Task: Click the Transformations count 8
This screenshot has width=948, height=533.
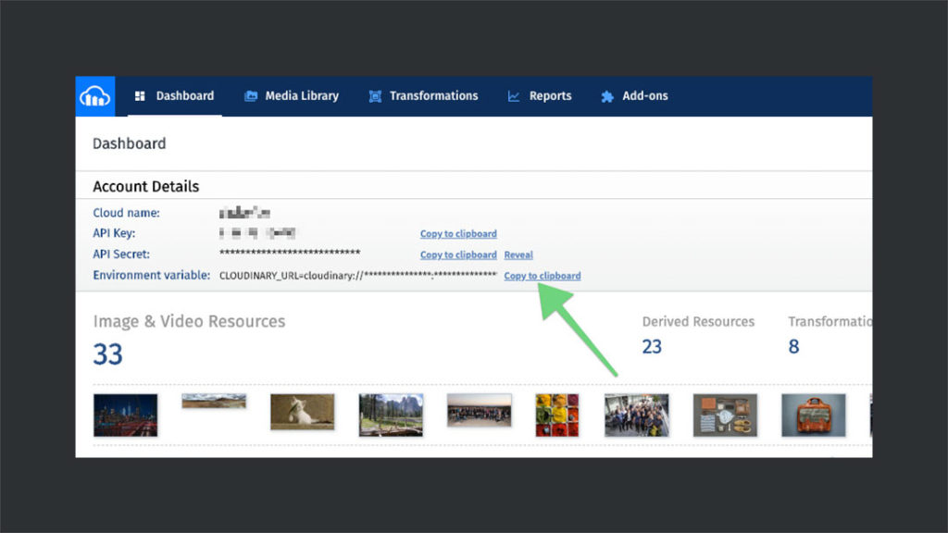Action: (x=793, y=347)
